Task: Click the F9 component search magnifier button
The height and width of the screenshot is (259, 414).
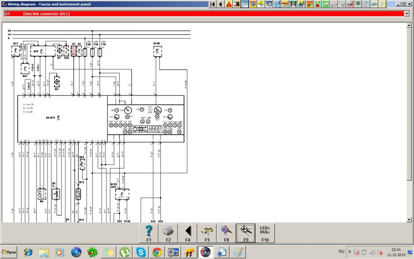Action: [246, 233]
